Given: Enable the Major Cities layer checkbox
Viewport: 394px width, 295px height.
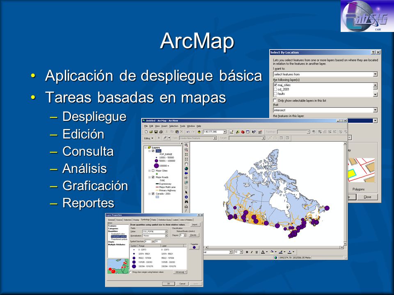Looking at the screenshot, I should 153,170.
